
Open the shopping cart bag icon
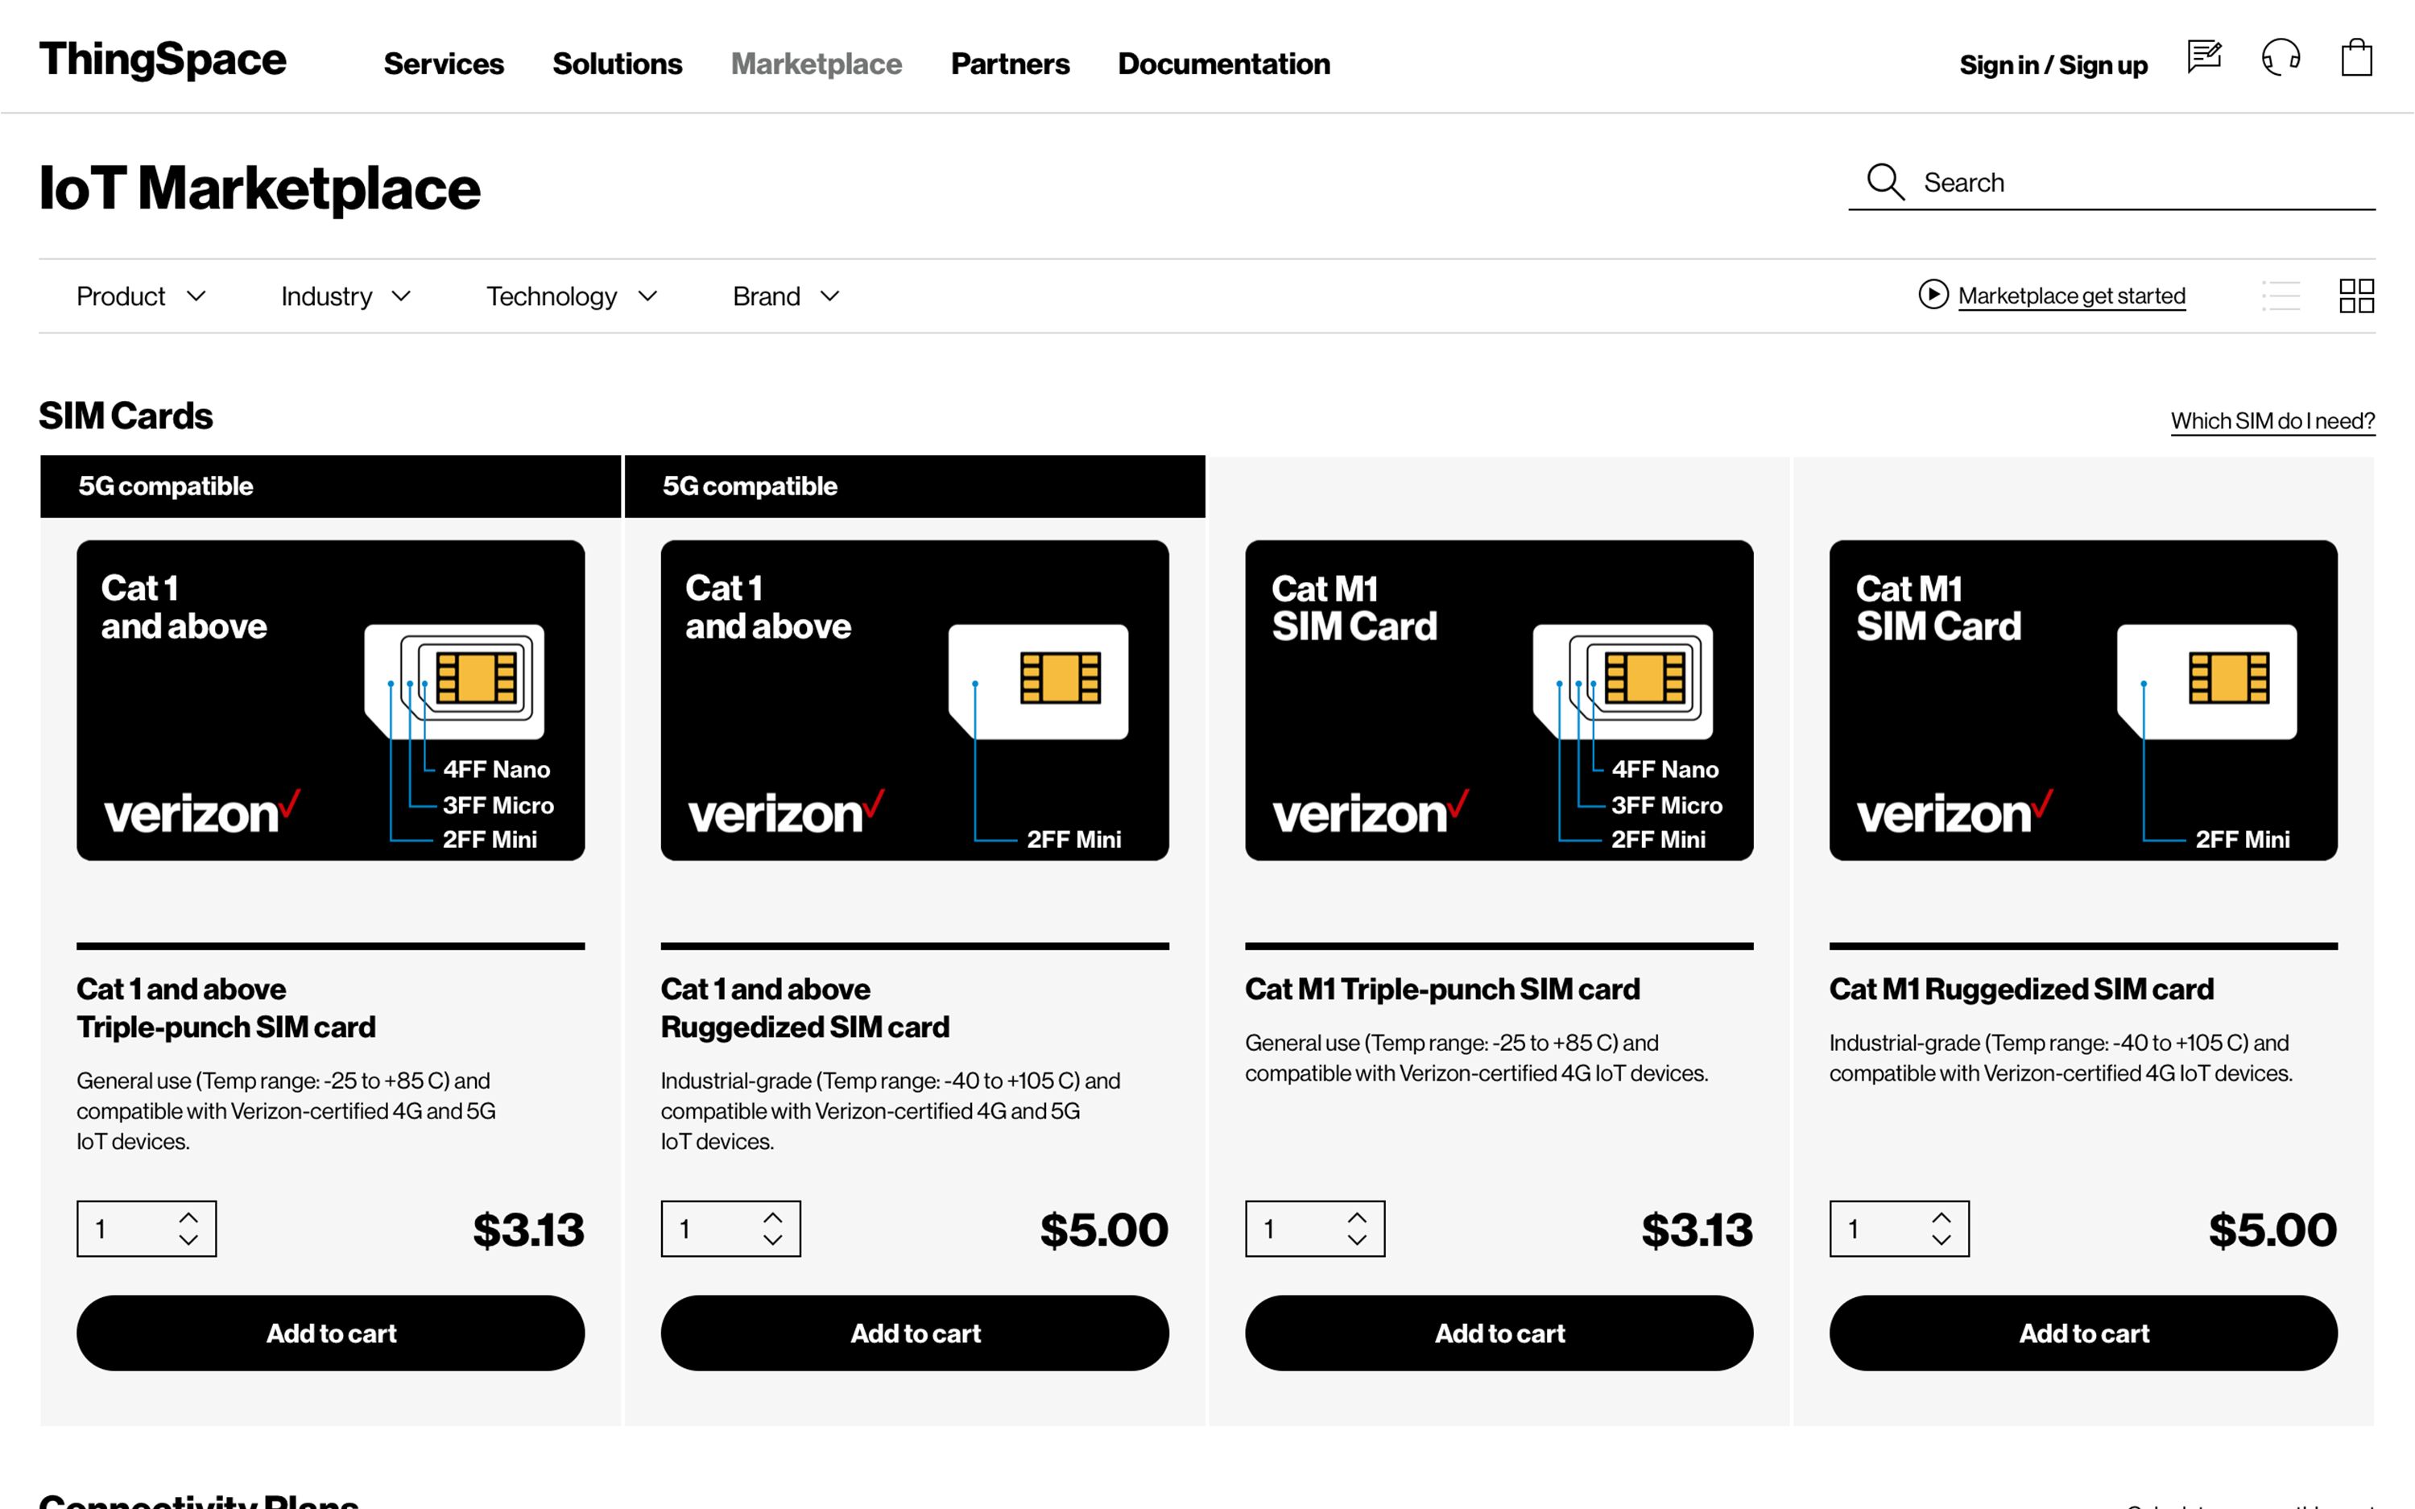[2356, 58]
